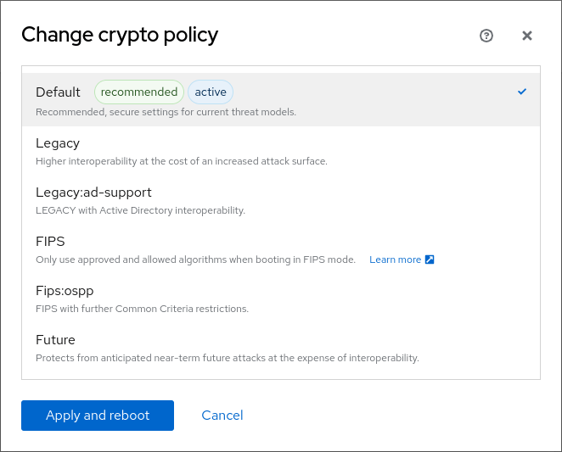The height and width of the screenshot is (452, 562).
Task: Choose the Legacy:ad-support policy option
Action: (93, 193)
